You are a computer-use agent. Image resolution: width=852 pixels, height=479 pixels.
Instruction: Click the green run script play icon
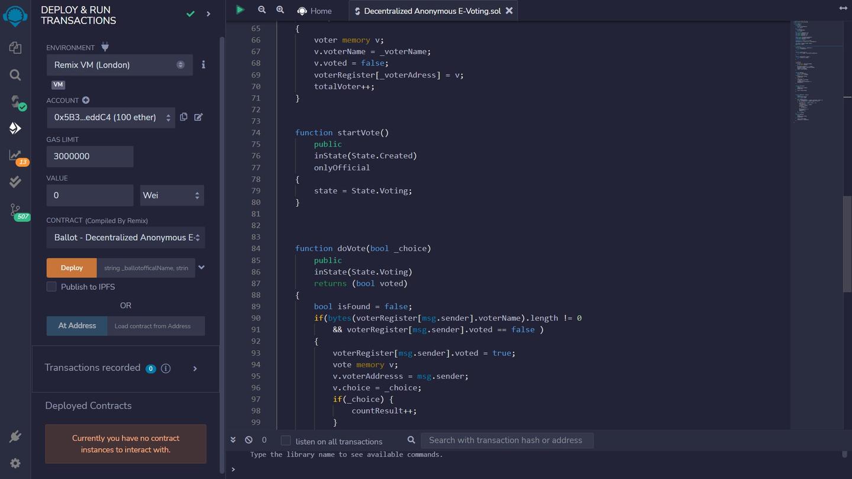240,10
